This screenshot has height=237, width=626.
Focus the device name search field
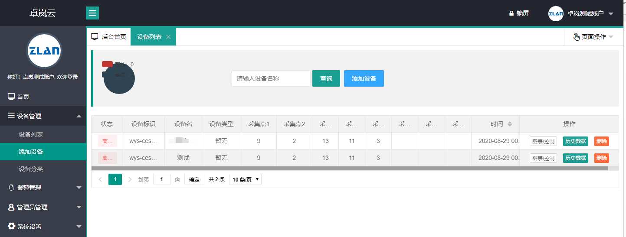271,78
